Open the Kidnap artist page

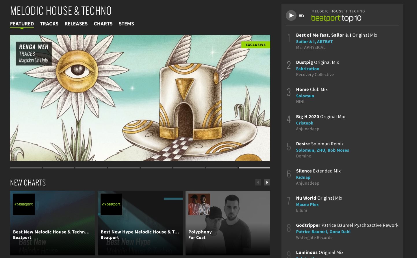pyautogui.click(x=303, y=177)
